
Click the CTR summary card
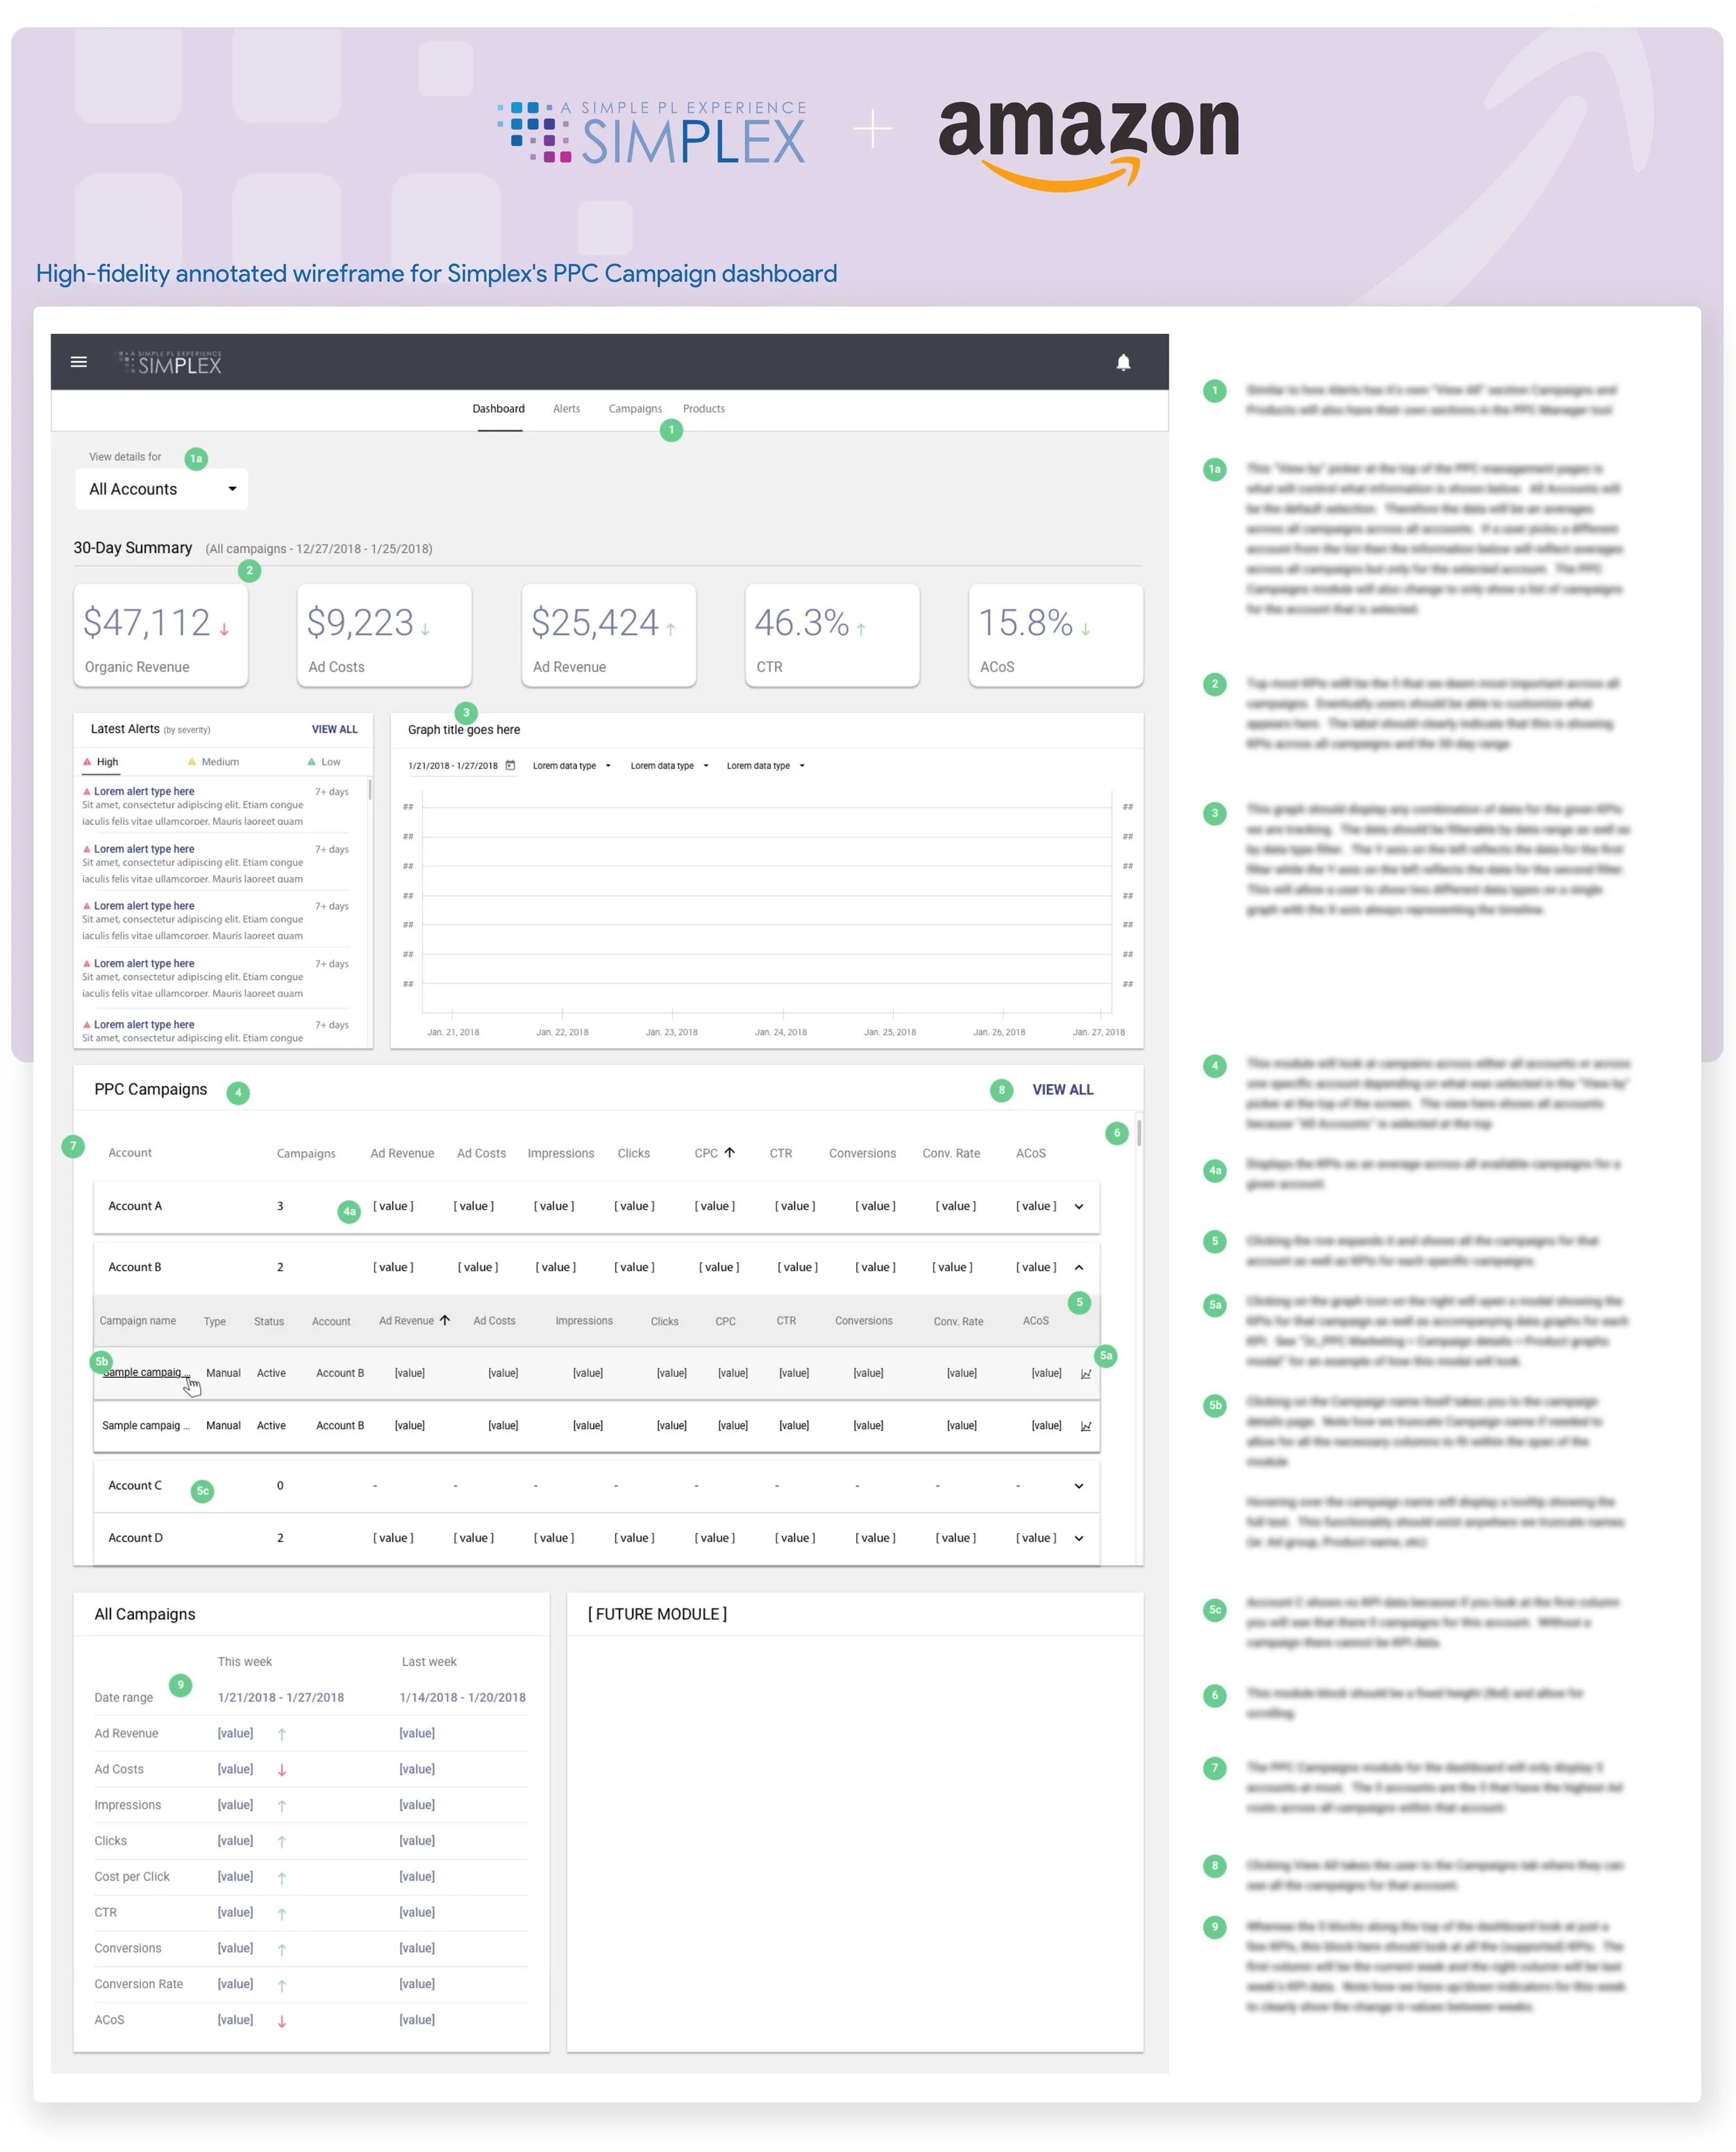click(x=833, y=636)
